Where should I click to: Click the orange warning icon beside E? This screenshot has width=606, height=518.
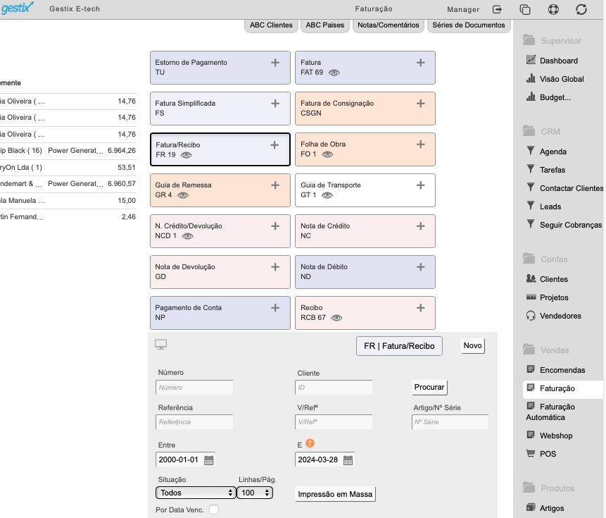coord(310,443)
